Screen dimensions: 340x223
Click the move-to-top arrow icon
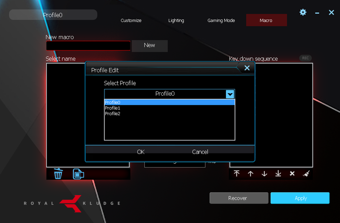237,173
